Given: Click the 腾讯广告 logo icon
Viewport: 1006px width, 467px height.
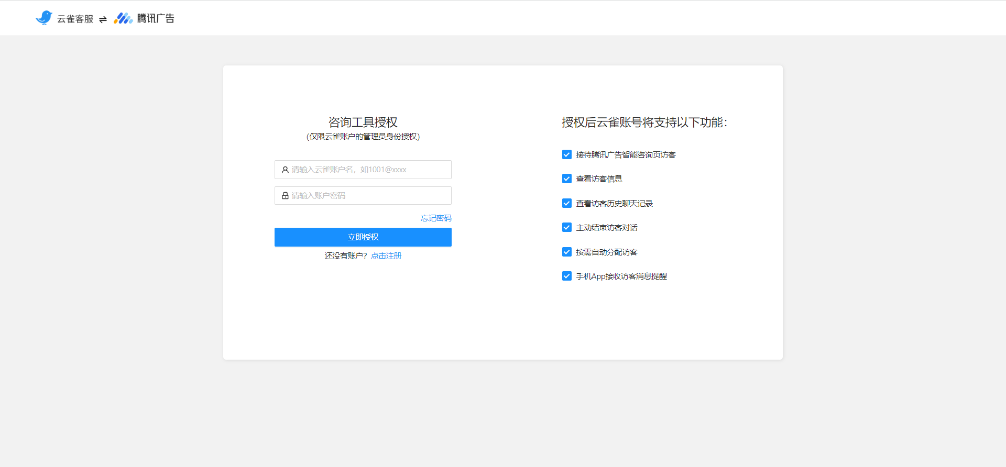Looking at the screenshot, I should pyautogui.click(x=123, y=18).
